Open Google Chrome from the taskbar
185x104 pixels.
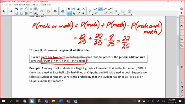coord(25,101)
